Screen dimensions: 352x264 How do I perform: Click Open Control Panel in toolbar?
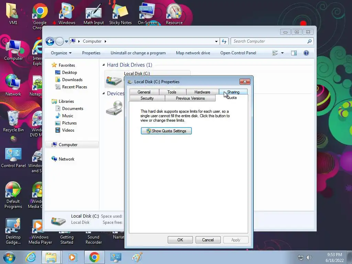(238, 53)
